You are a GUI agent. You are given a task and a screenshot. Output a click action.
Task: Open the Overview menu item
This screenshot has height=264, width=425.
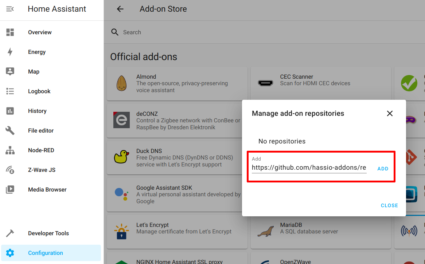click(51, 32)
